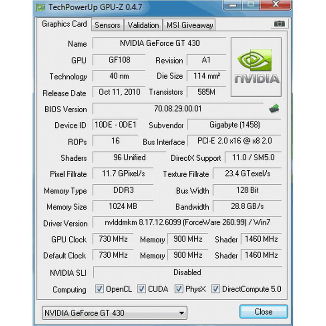Close the window with the red X
This screenshot has height=326, width=326.
(276, 5)
